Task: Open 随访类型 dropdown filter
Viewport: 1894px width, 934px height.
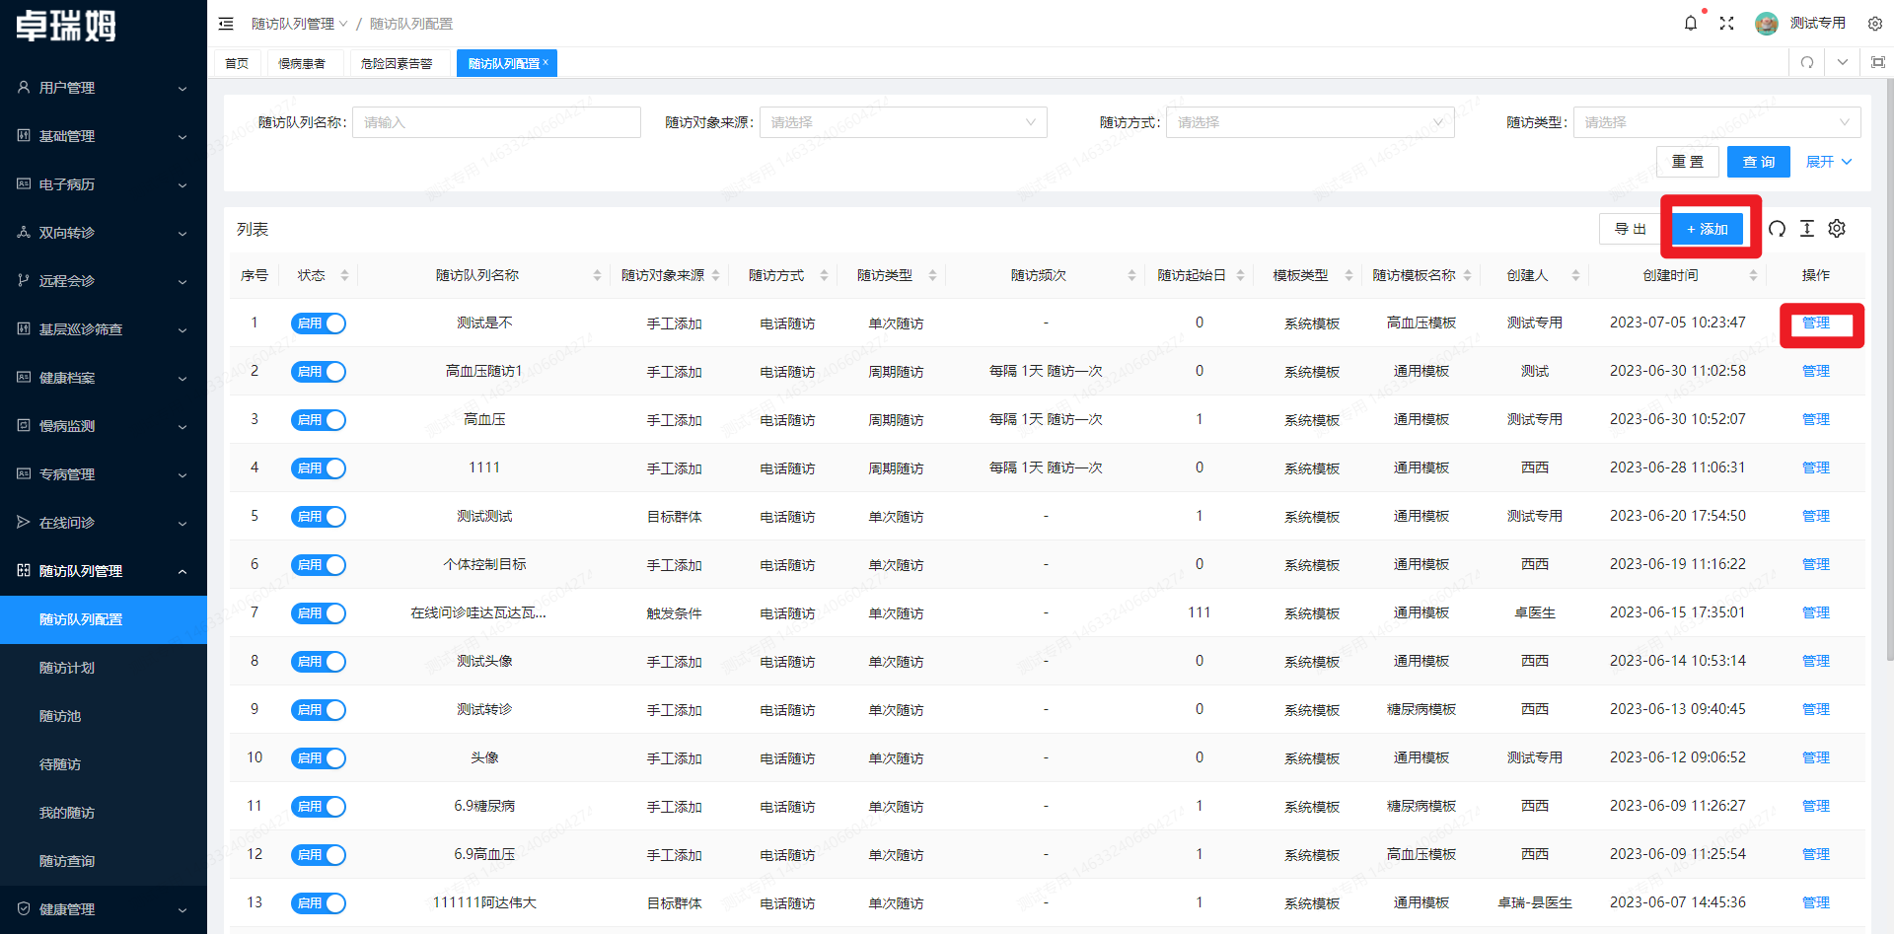Action: click(1716, 122)
